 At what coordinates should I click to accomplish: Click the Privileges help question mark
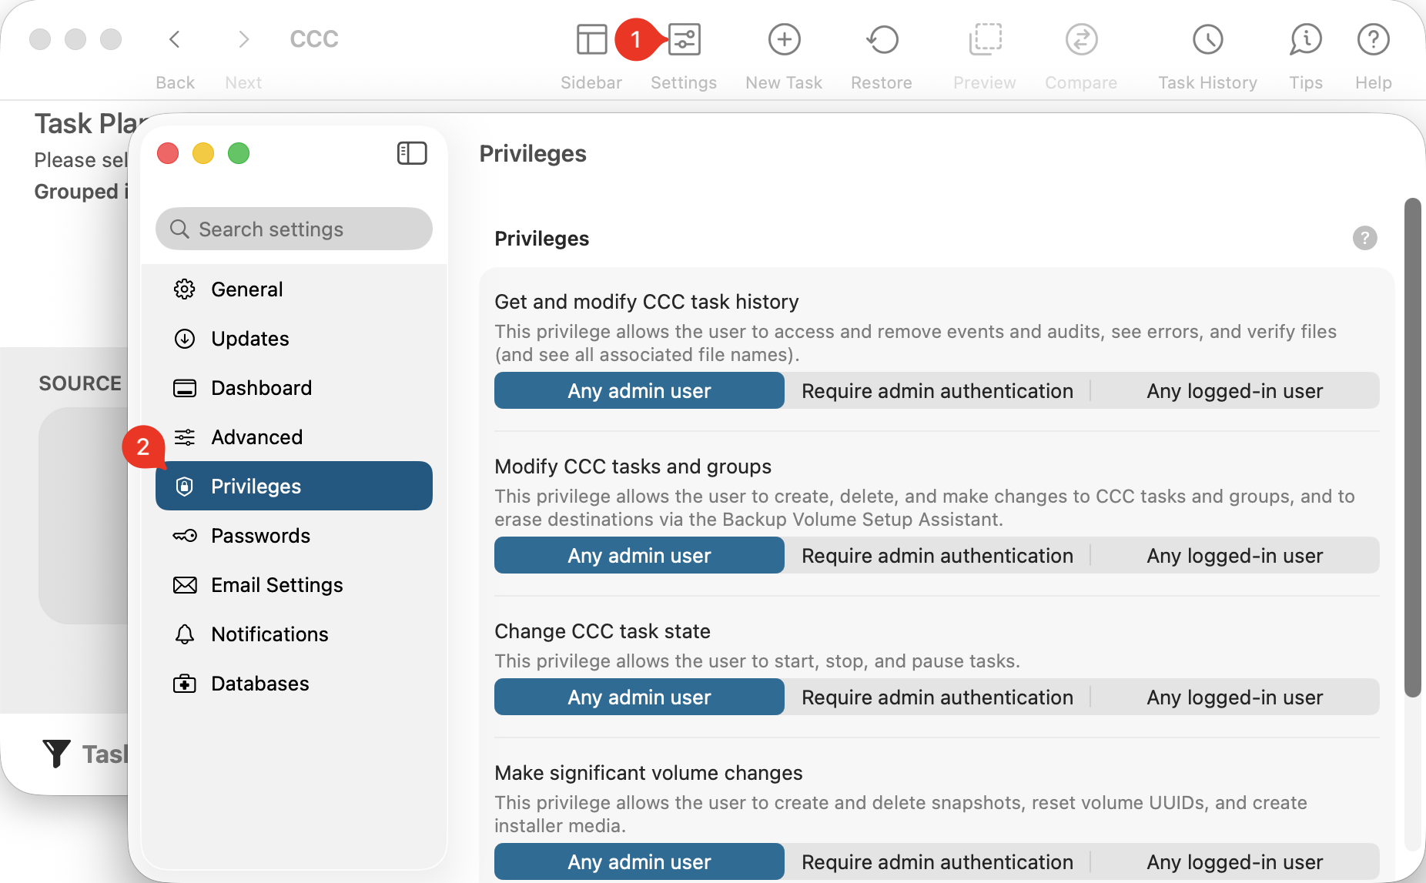(1364, 238)
